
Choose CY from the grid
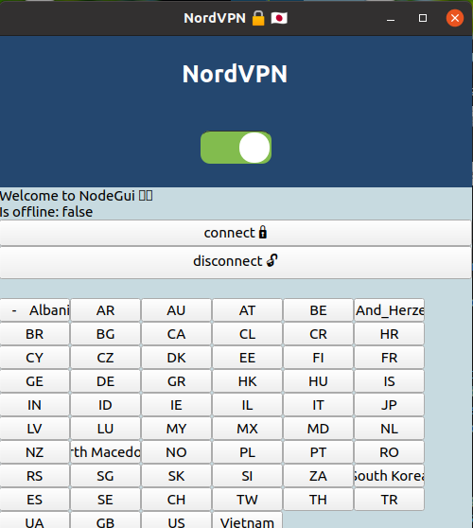35,358
